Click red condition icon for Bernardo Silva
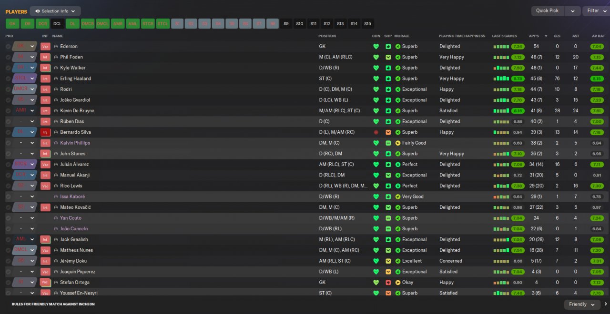Viewport: 610px width, 314px height. tap(376, 132)
